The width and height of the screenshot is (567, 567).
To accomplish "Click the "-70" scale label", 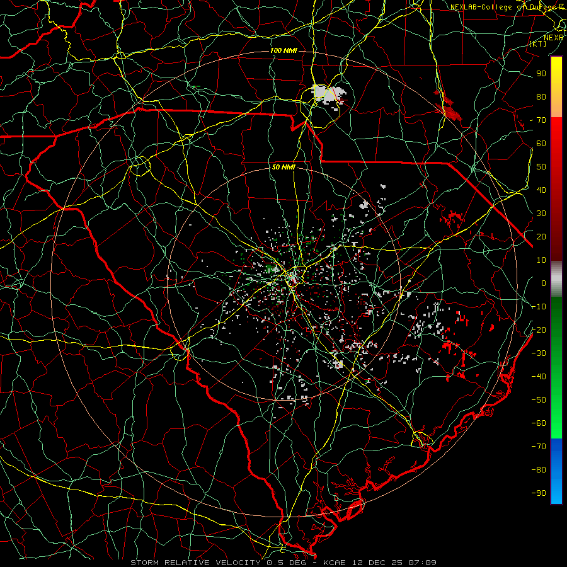I will 539,447.
